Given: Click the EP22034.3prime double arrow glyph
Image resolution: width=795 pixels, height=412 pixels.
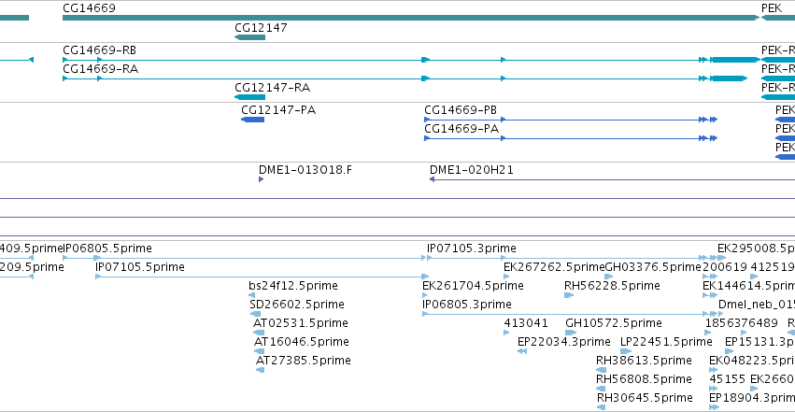Looking at the screenshot, I should tap(522, 351).
